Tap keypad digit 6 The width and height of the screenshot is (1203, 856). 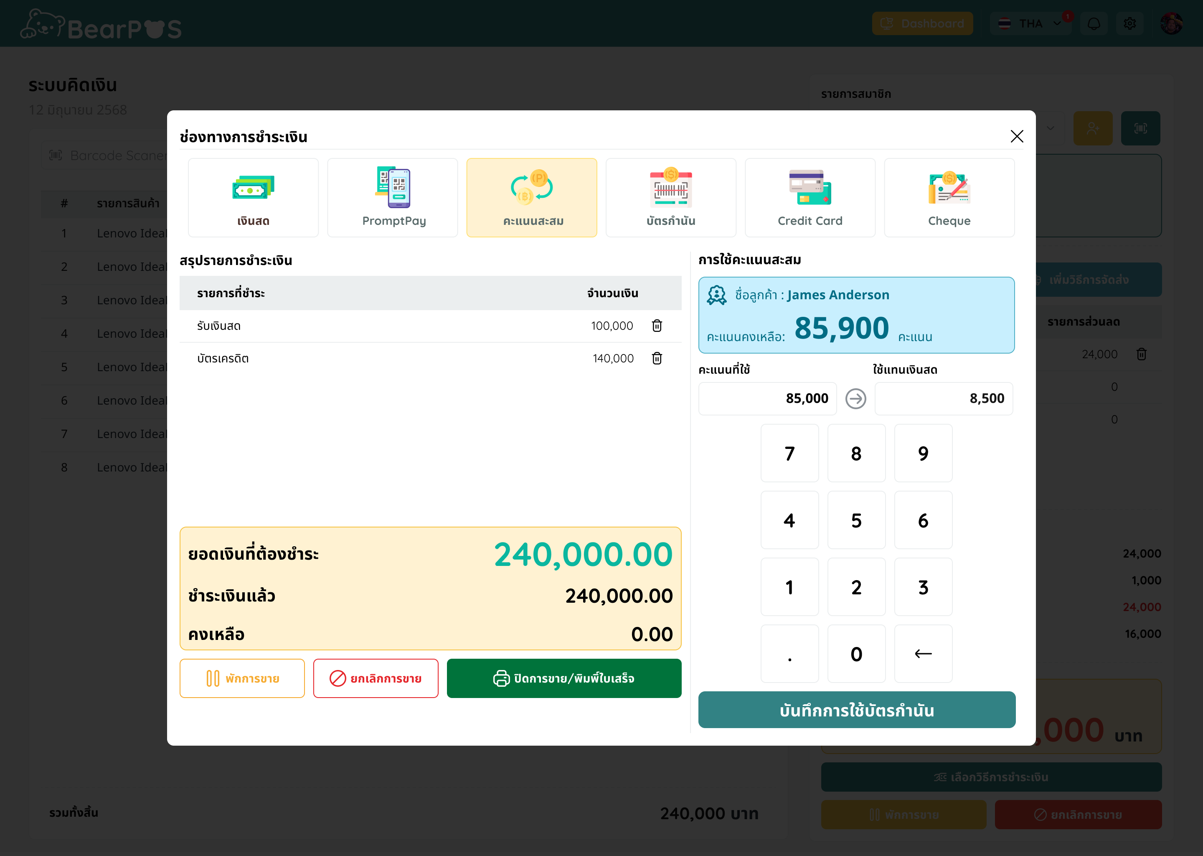[923, 520]
